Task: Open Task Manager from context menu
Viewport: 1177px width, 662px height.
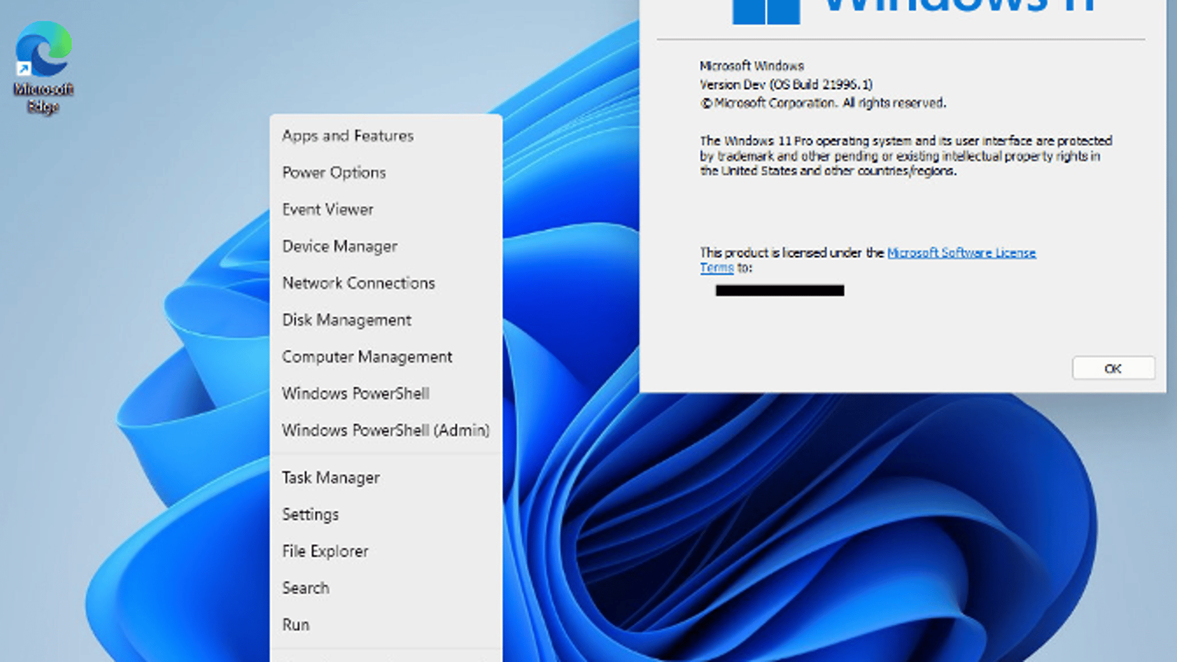Action: [331, 478]
